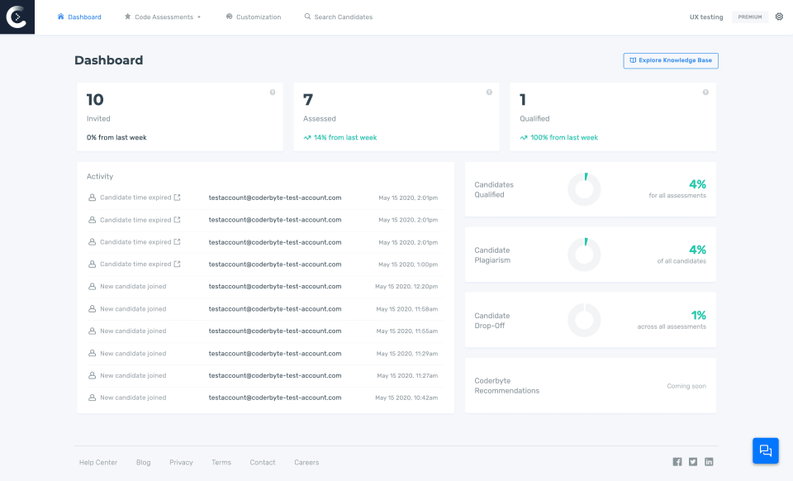Click the Candidate Drop-Off donut chart
Screen dimensions: 793x481
point(584,320)
